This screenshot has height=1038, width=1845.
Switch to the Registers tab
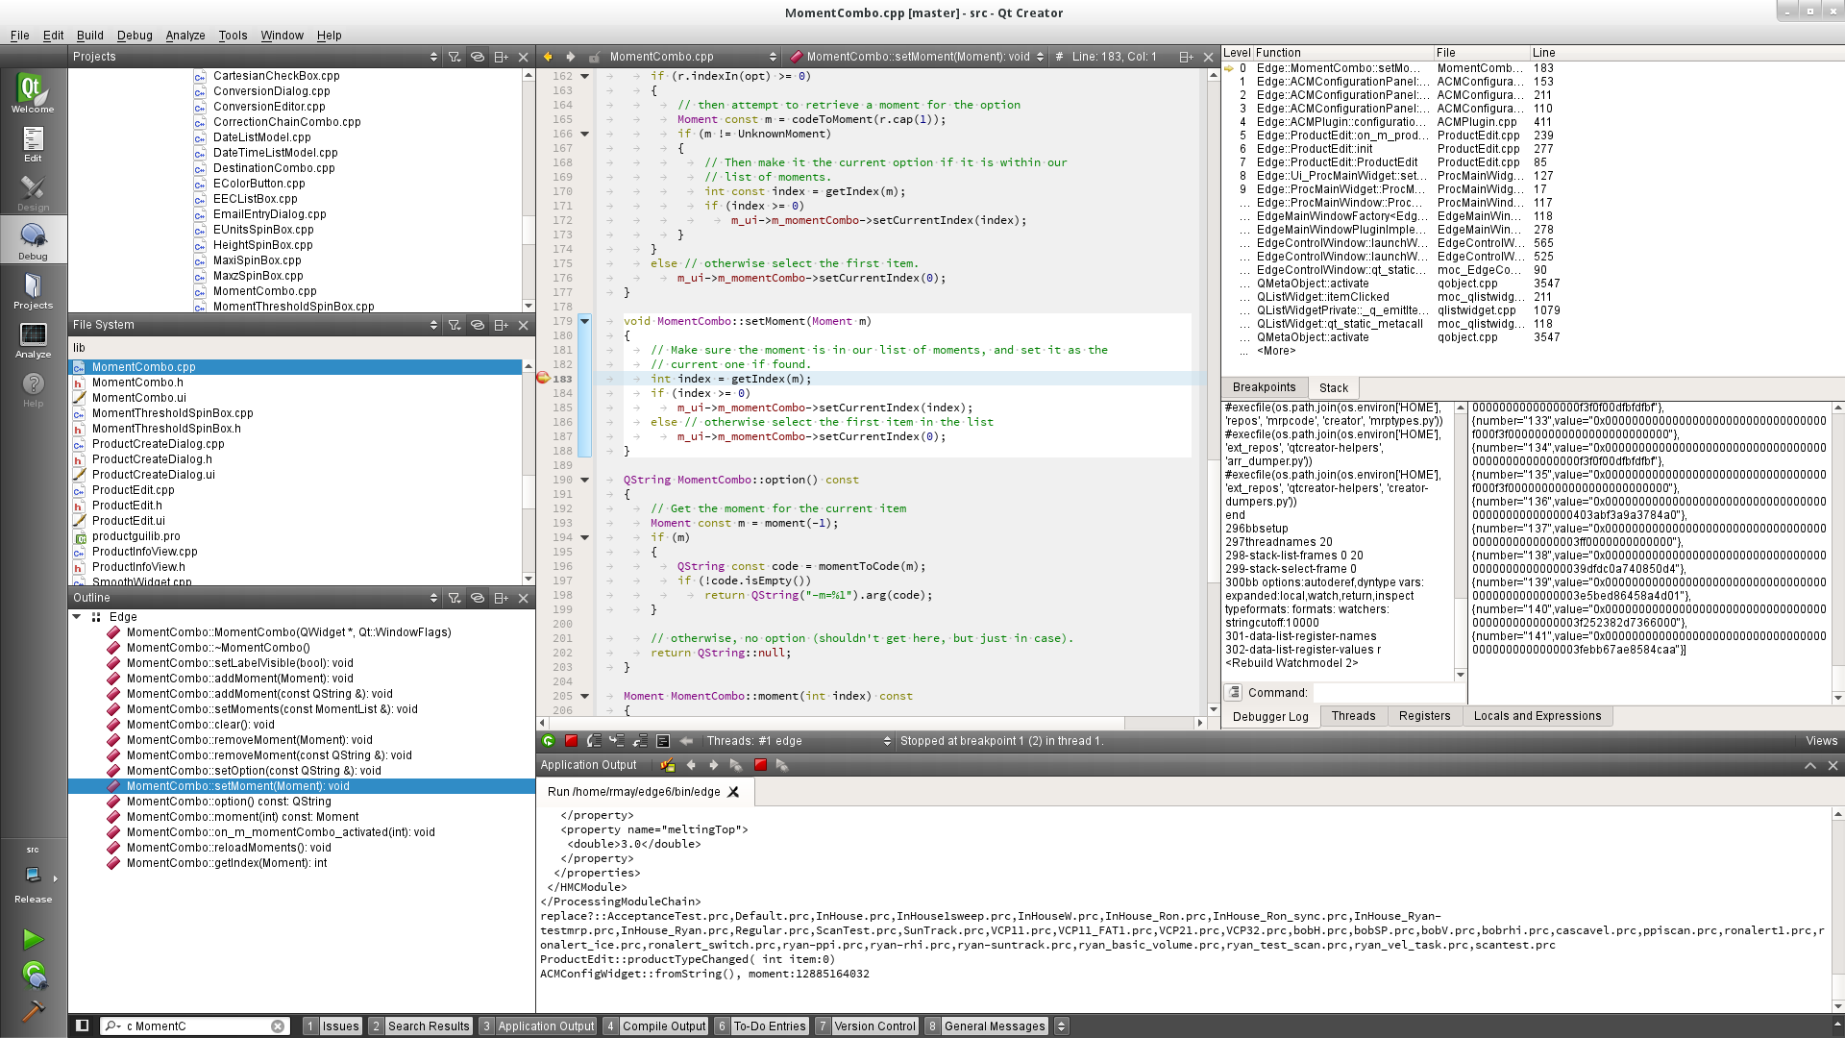pyautogui.click(x=1424, y=716)
